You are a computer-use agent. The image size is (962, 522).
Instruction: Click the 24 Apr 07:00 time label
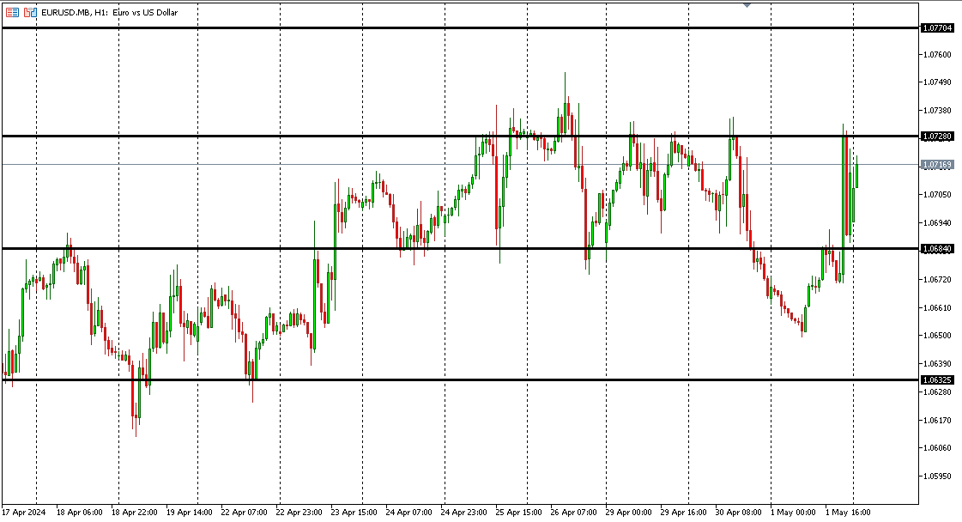pos(408,513)
